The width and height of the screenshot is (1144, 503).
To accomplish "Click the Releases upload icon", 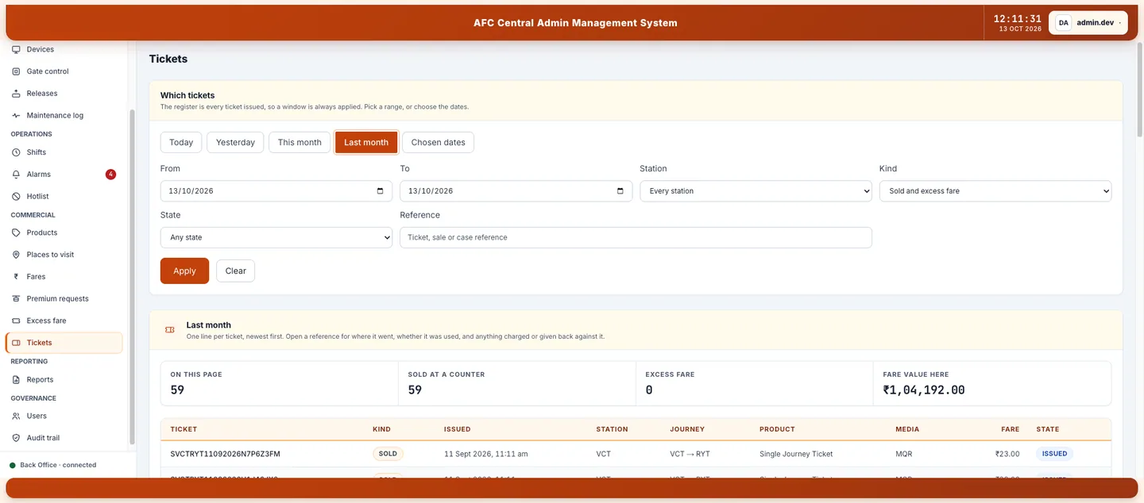I will [16, 94].
